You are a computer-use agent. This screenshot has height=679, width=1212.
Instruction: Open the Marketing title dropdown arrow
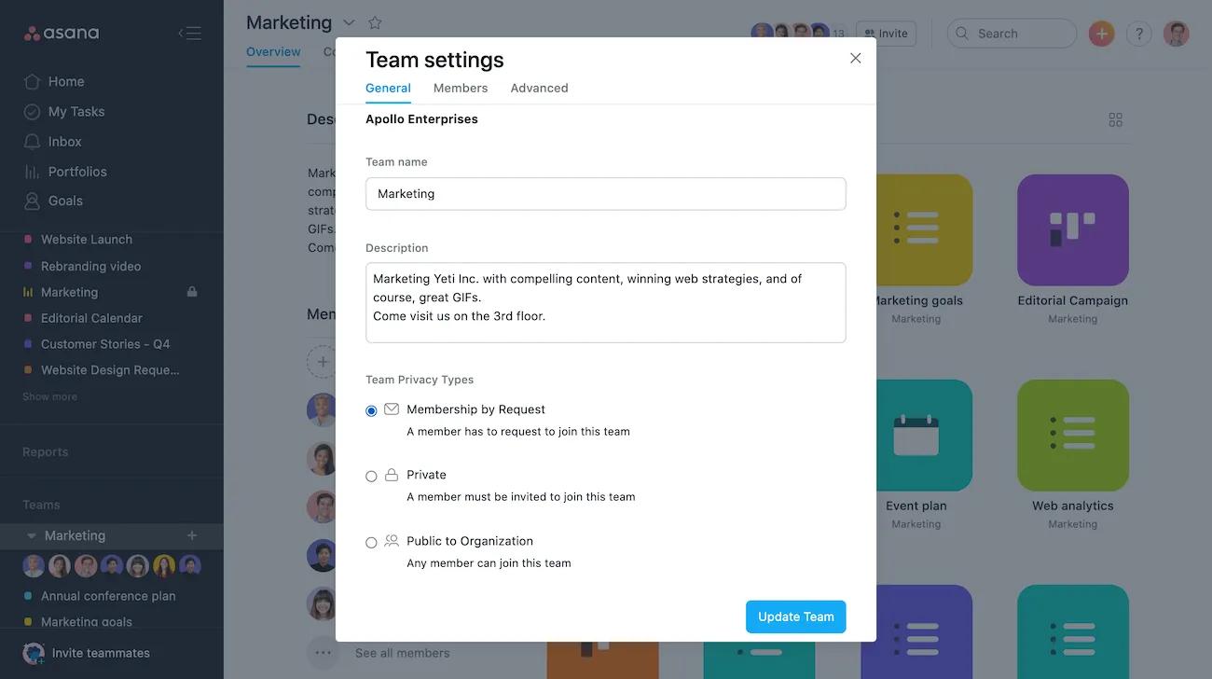(x=349, y=22)
